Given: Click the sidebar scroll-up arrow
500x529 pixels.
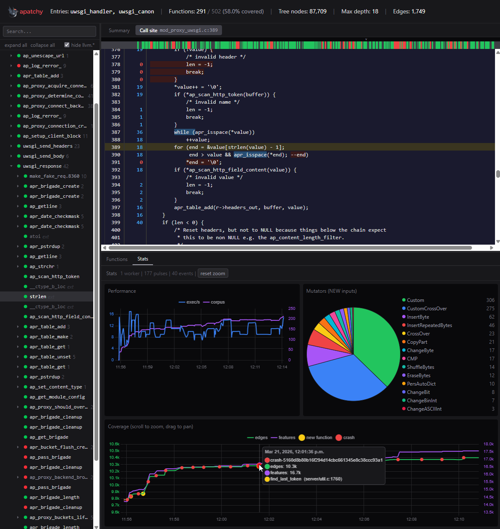Looking at the screenshot, I should [96, 54].
